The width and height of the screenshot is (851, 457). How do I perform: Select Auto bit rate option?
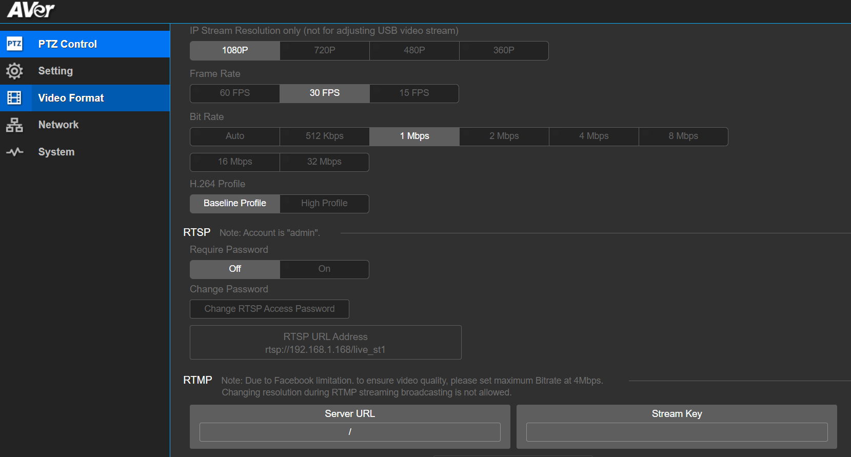[x=235, y=136]
